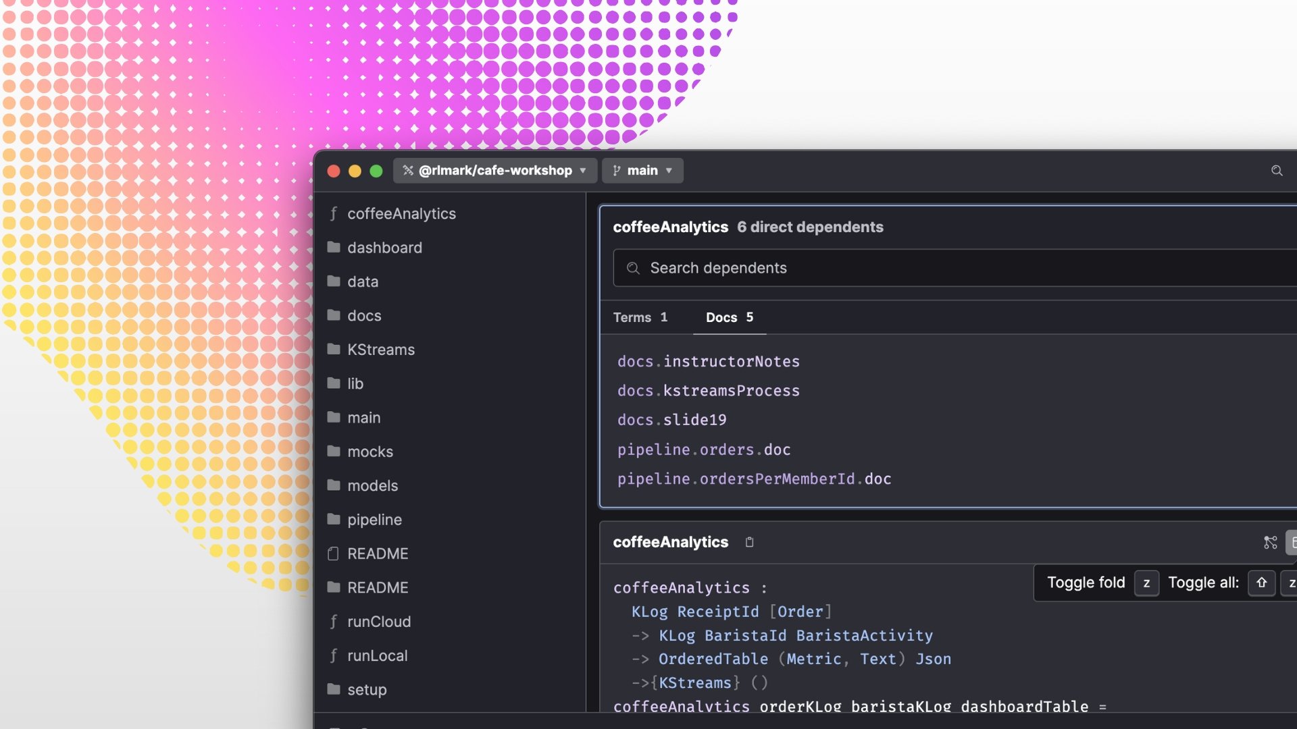Click the README document file icon

tap(333, 553)
